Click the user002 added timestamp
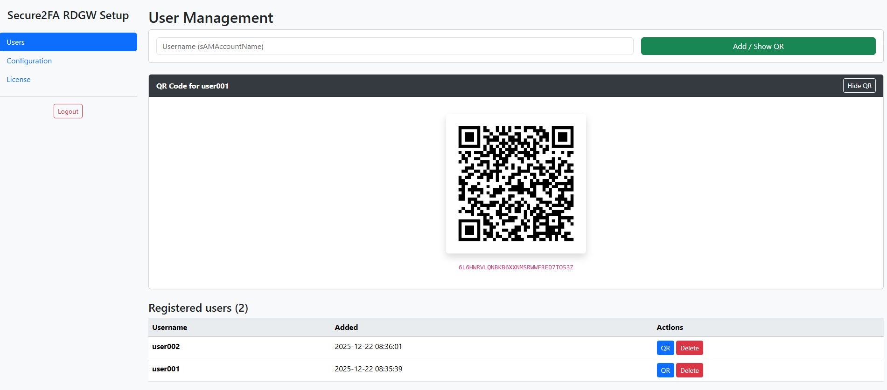This screenshot has height=390, width=887. pyautogui.click(x=368, y=347)
